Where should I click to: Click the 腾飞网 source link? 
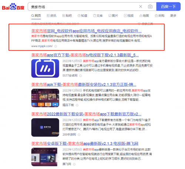[x=67, y=164]
